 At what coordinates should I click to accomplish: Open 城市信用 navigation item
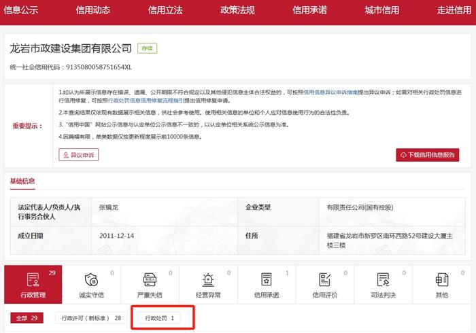point(381,10)
